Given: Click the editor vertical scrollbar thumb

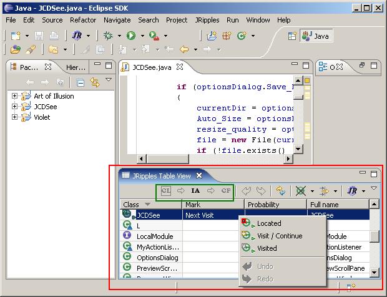Looking at the screenshot, I should [x=298, y=97].
